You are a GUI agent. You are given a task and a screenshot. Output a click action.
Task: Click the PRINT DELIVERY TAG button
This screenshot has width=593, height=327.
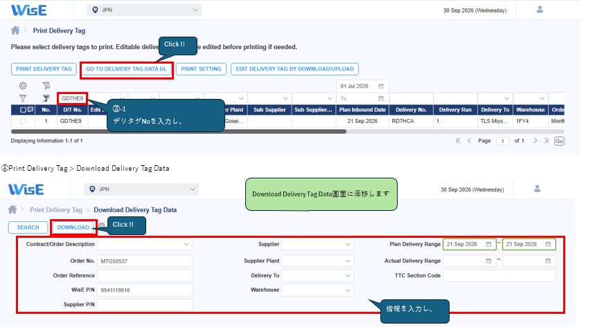click(44, 69)
